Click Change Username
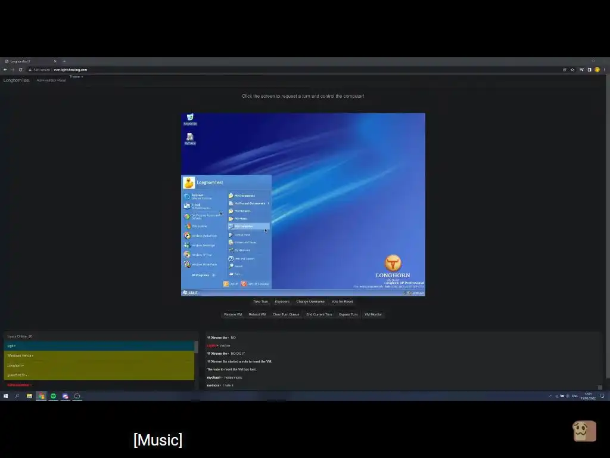Image resolution: width=610 pixels, height=458 pixels. click(x=310, y=301)
